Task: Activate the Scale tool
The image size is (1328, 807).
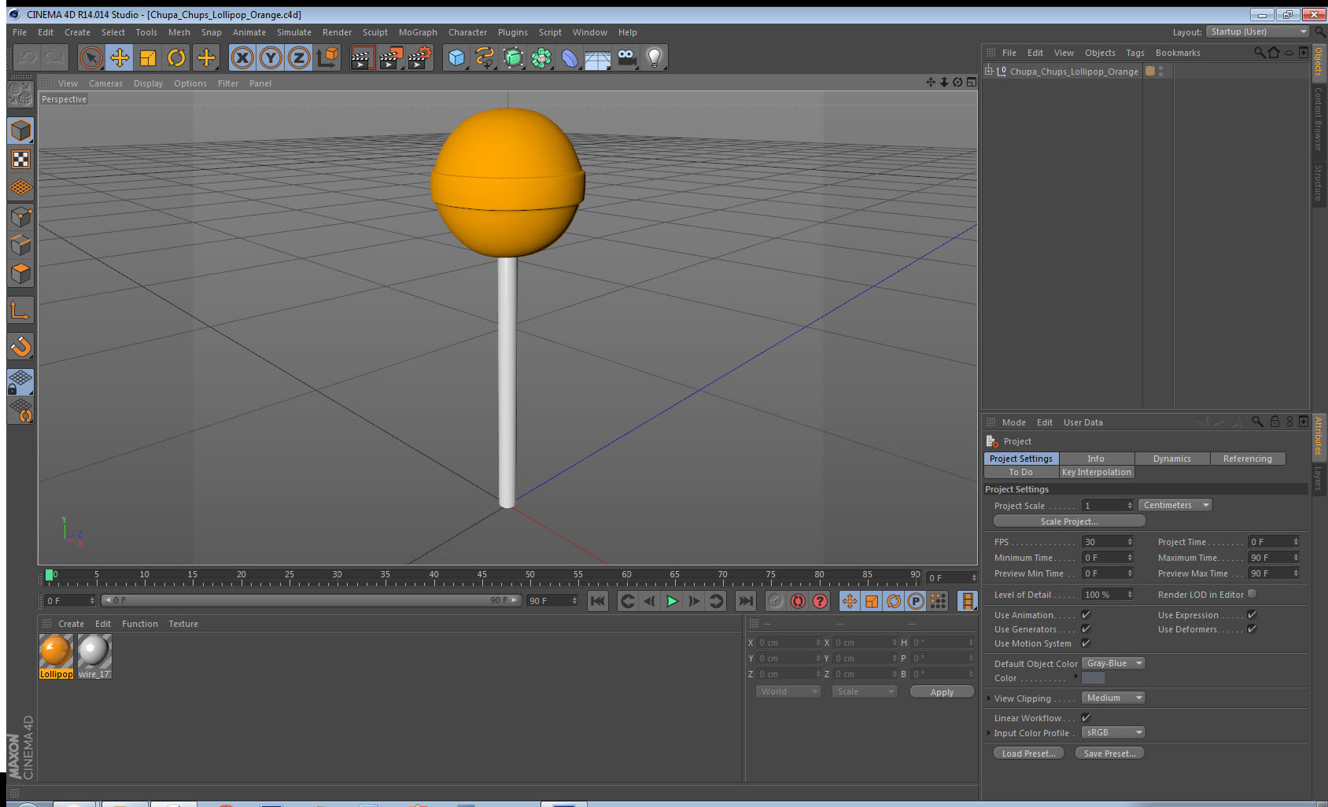Action: pyautogui.click(x=148, y=57)
